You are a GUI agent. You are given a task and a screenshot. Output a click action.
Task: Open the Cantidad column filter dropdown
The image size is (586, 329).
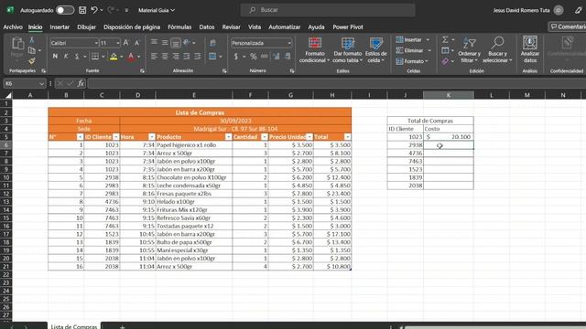pyautogui.click(x=265, y=137)
